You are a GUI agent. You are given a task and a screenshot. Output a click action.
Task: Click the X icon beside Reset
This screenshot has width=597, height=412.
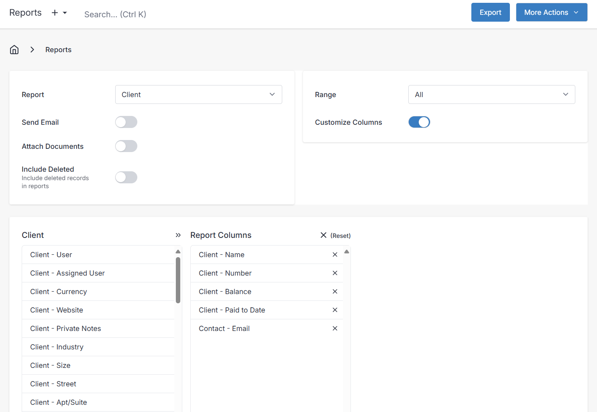[324, 235]
